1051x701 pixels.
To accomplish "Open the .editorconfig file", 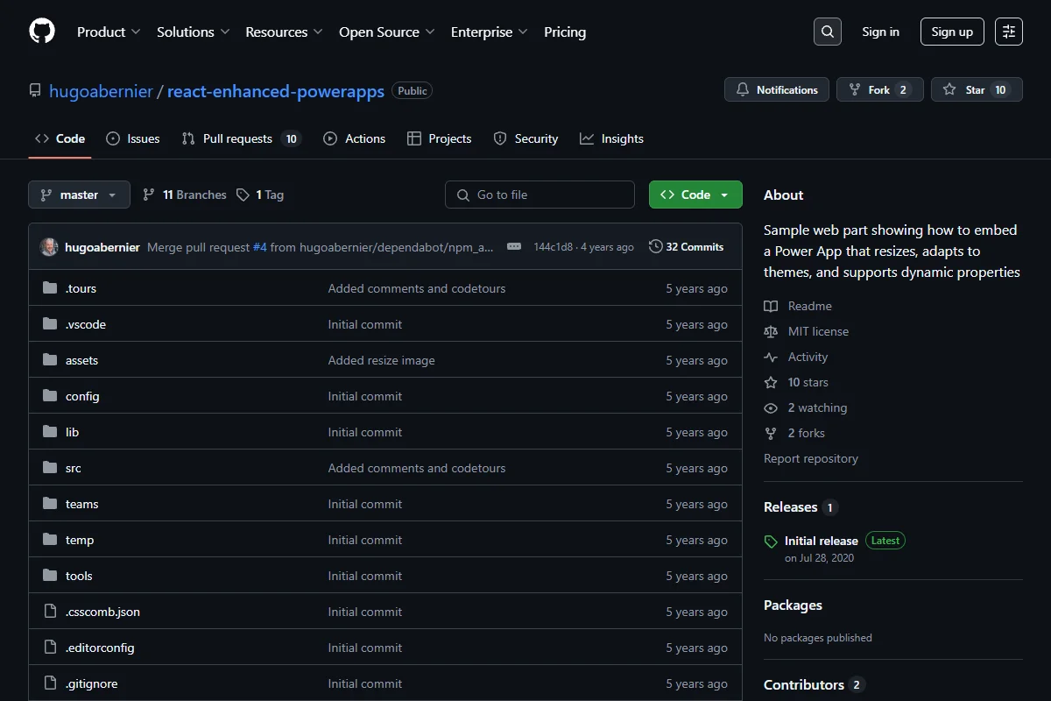I will click(x=100, y=648).
